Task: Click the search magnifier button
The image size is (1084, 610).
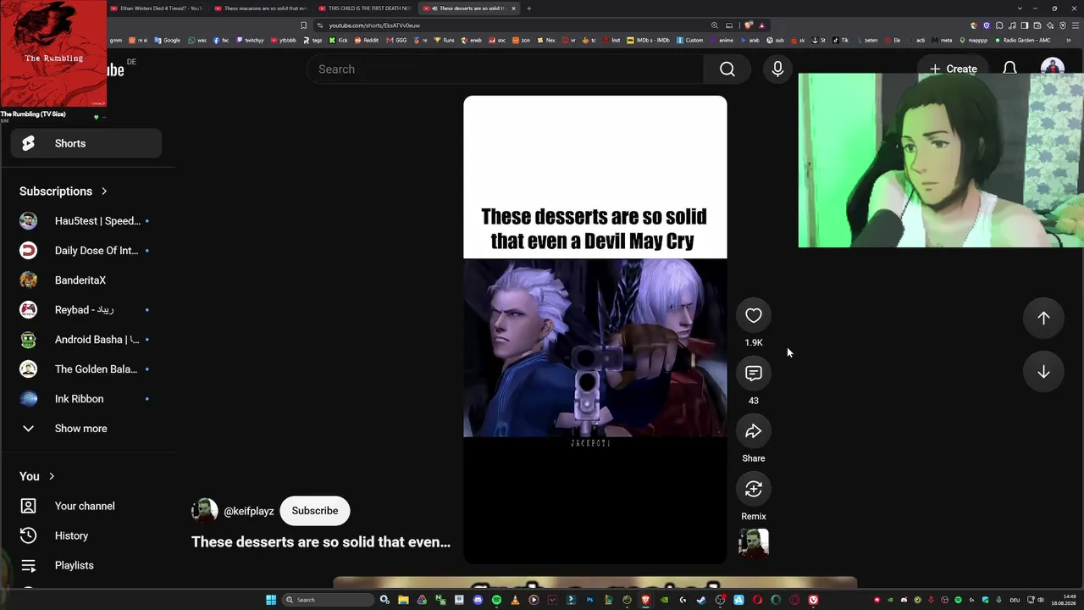Action: 727,69
